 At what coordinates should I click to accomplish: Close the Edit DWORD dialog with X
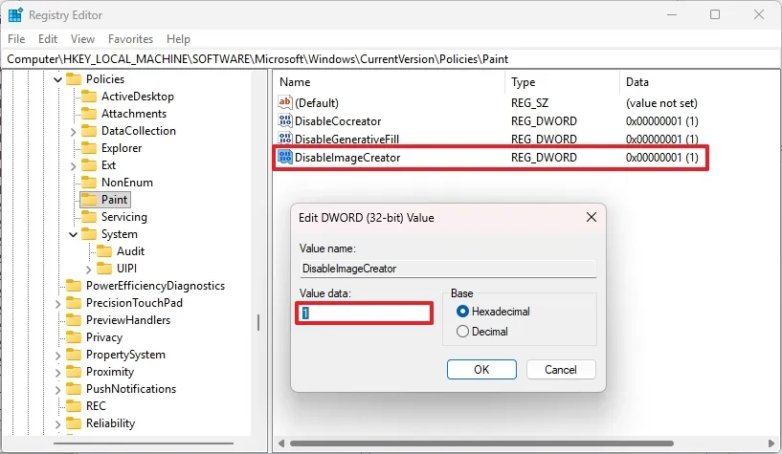pyautogui.click(x=592, y=217)
